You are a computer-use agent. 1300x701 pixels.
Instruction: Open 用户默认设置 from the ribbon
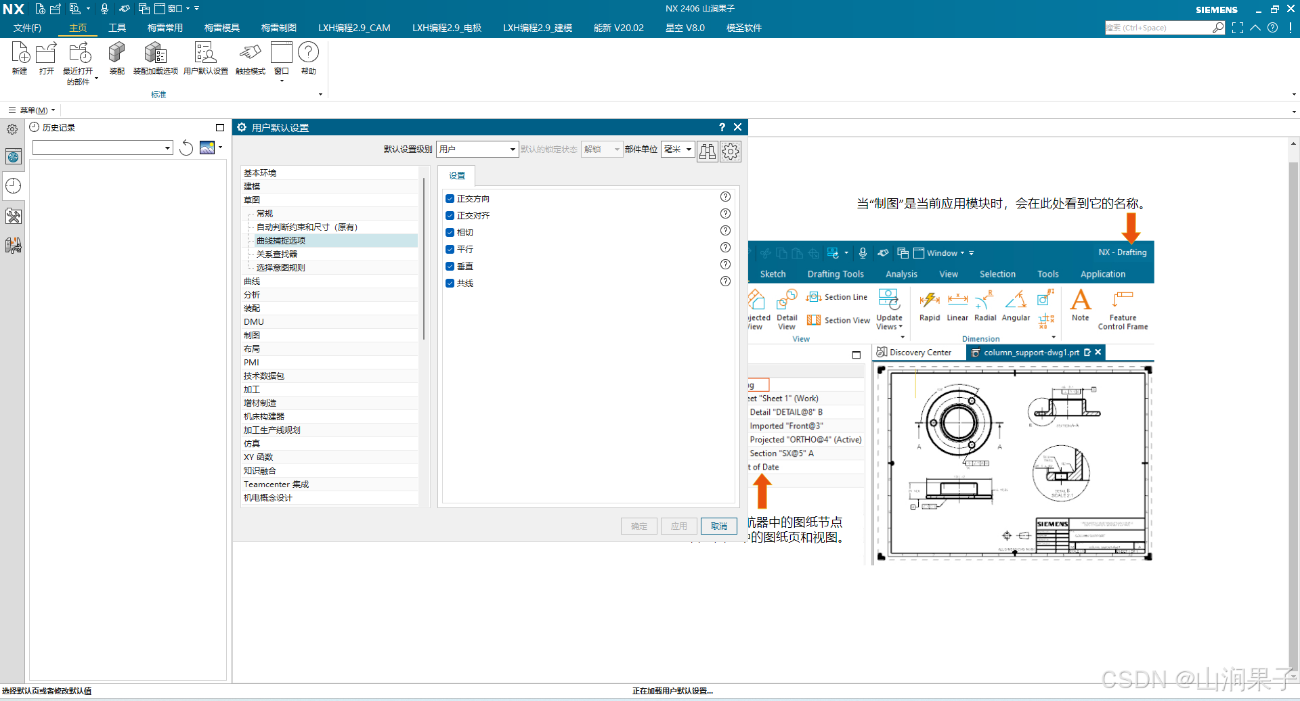206,58
